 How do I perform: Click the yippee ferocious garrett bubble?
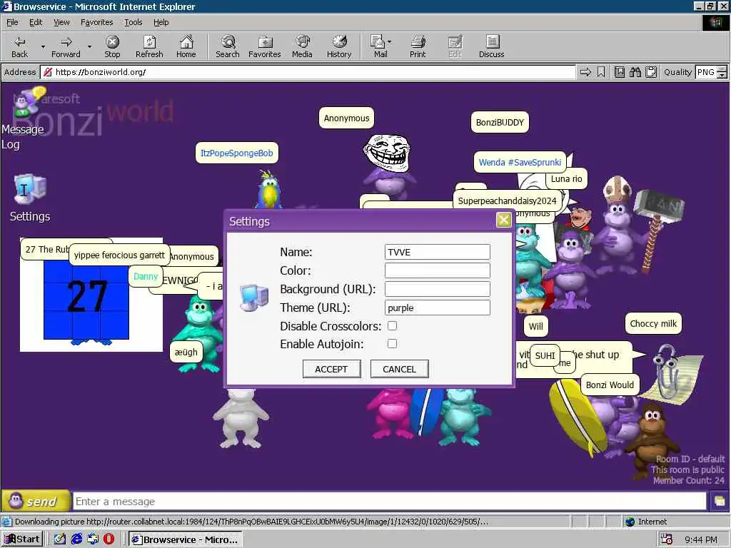click(x=119, y=255)
